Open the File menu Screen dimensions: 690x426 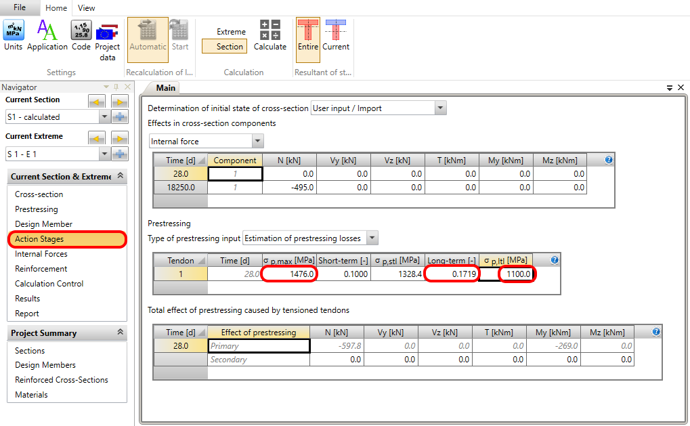pos(19,7)
